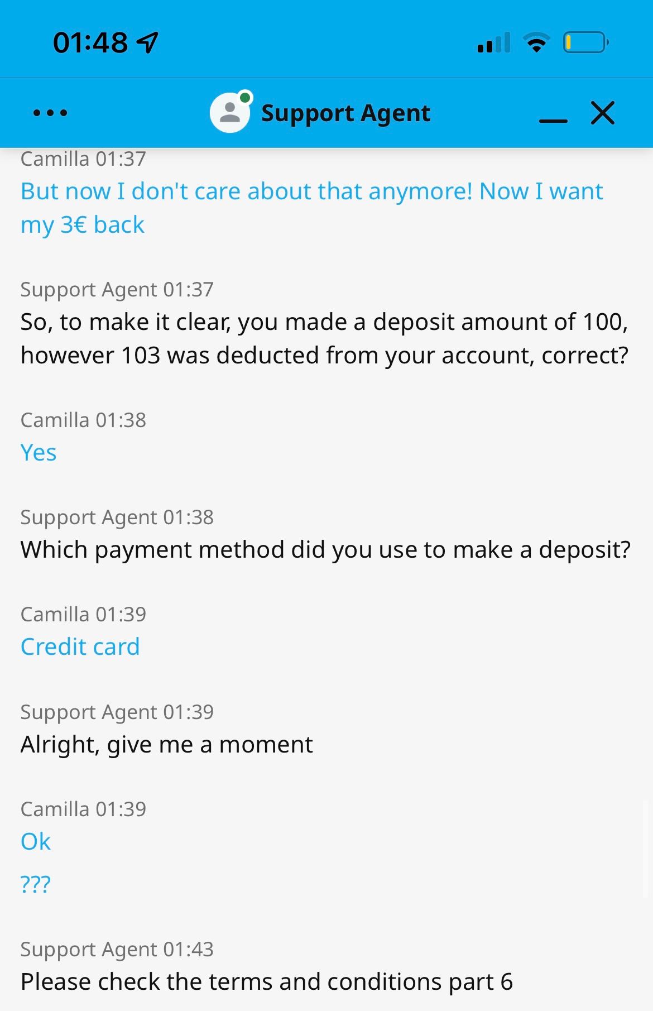This screenshot has width=653, height=1011.
Task: Tap the Support Agent header title
Action: (345, 113)
